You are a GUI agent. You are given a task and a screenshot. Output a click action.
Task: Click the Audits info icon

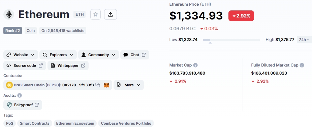[x=20, y=95]
